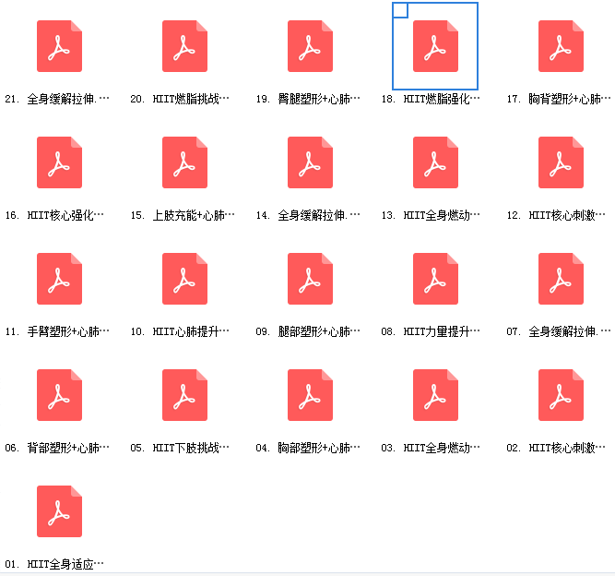Viewport: 615px width, 576px height.
Task: Click the file name 02. HIIT核心刺激
Action: coord(556,448)
